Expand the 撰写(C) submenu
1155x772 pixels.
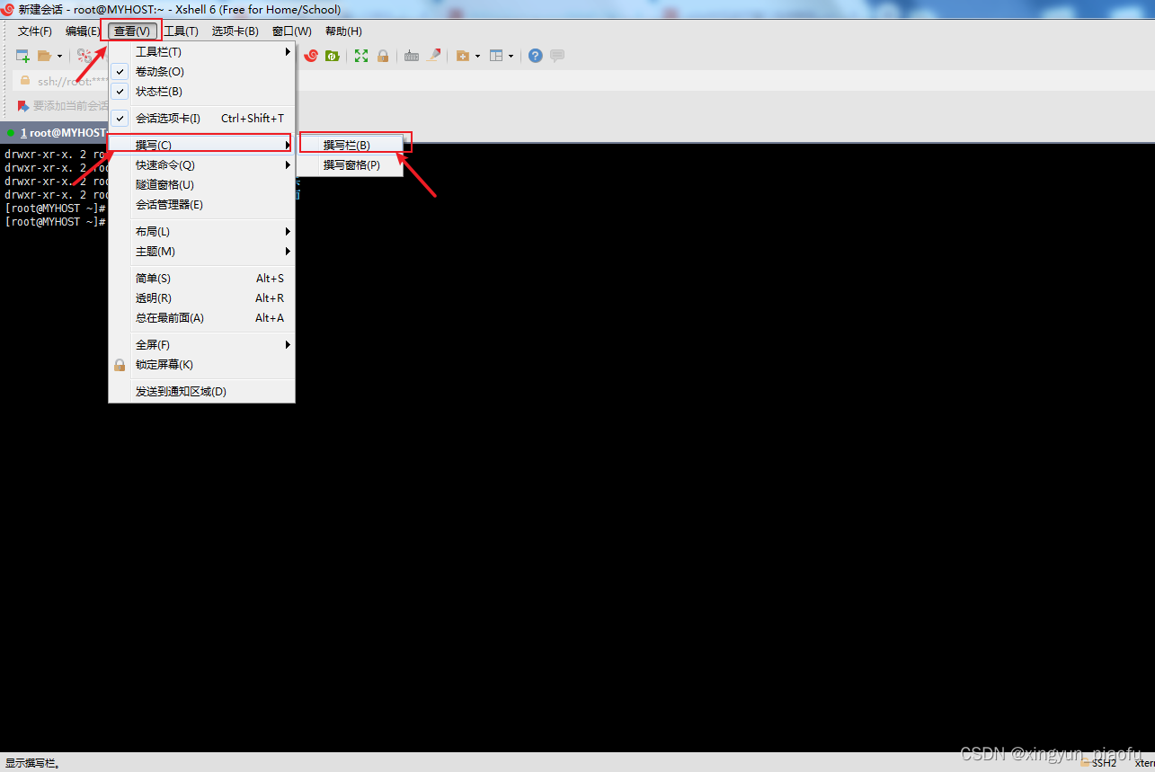(201, 146)
